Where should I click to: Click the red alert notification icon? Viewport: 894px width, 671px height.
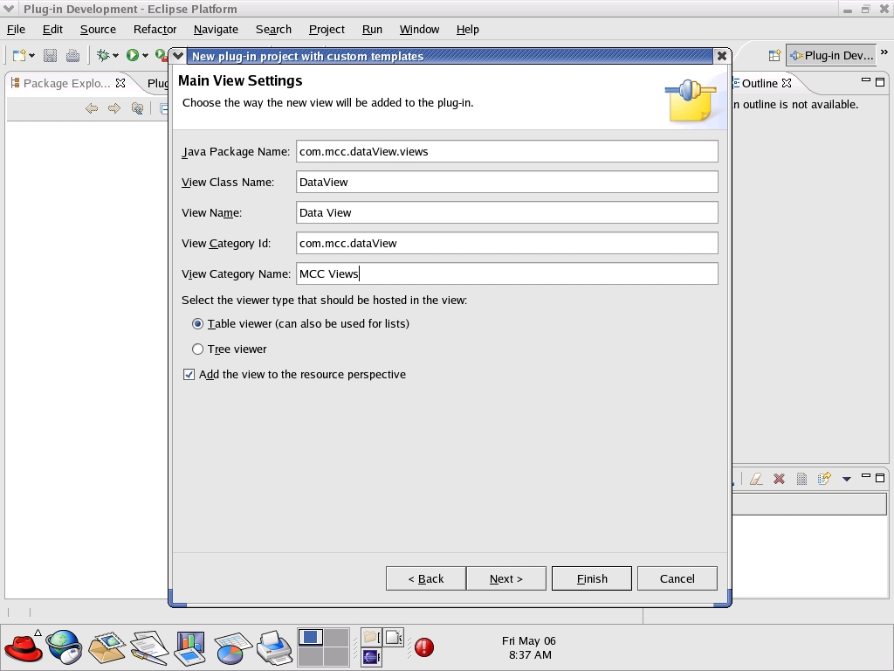pos(424,647)
